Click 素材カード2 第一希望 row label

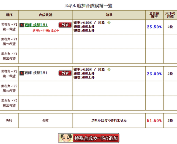pos(9,74)
